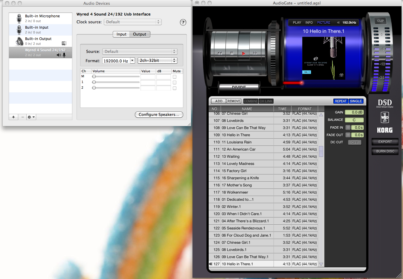Click the left mark-in button below transport
The image size is (403, 279).
pos(227,68)
